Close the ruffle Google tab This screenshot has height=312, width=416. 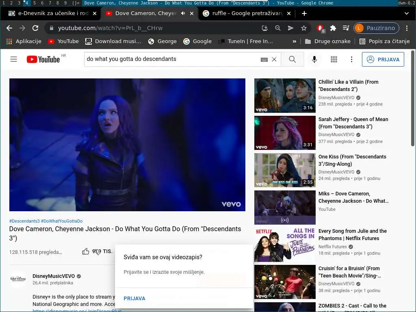click(x=289, y=13)
